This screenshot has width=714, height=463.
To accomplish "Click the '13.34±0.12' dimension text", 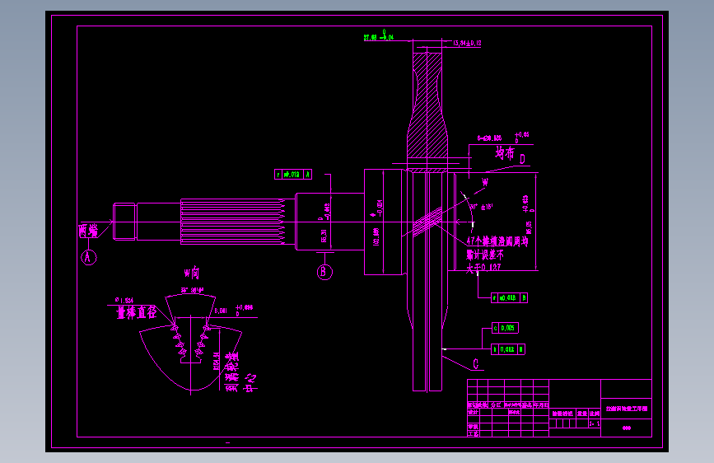I will [x=467, y=44].
